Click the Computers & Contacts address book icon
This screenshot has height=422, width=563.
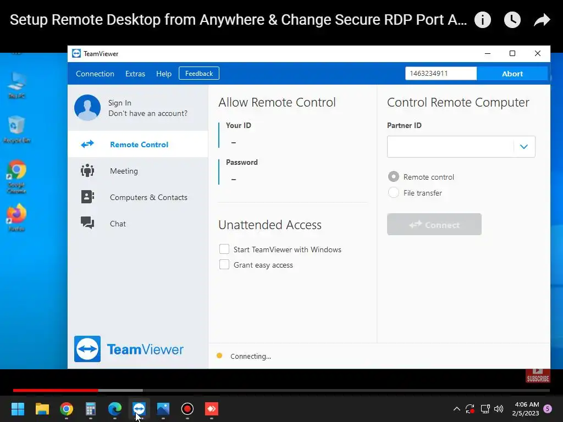click(87, 197)
